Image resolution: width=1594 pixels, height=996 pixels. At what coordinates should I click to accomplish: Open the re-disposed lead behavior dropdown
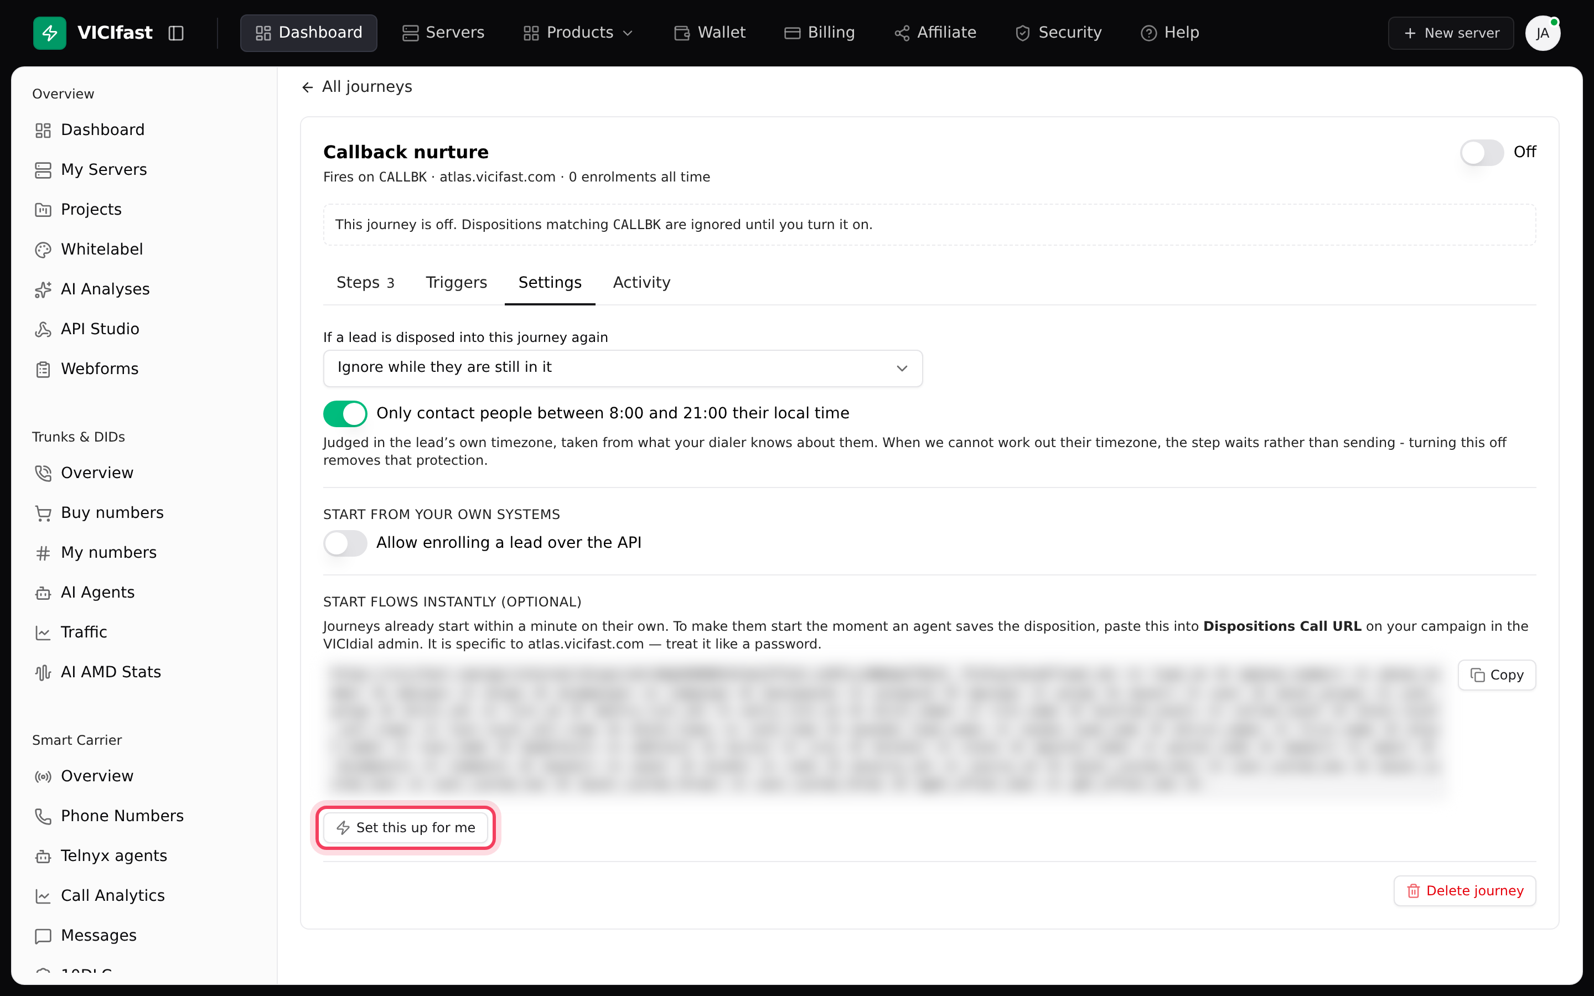coord(623,368)
